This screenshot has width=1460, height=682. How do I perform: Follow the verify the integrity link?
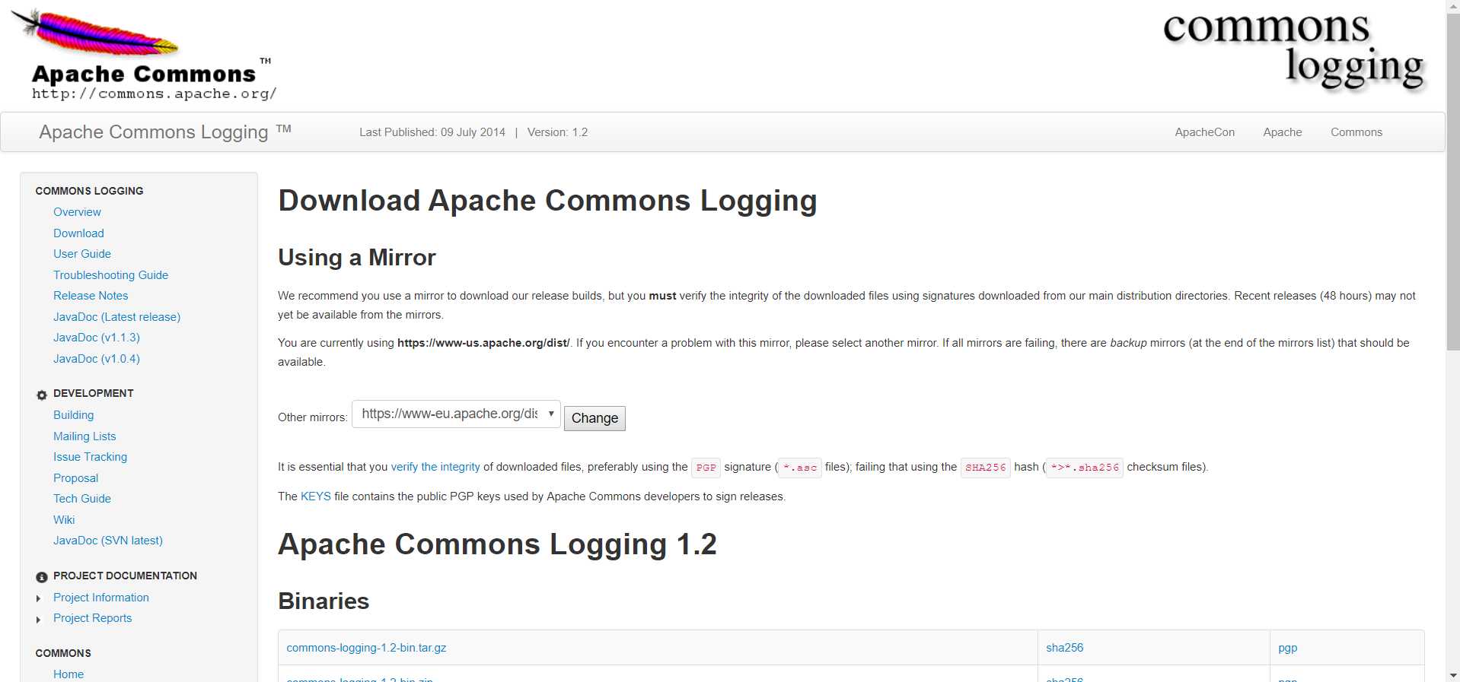[x=435, y=467]
